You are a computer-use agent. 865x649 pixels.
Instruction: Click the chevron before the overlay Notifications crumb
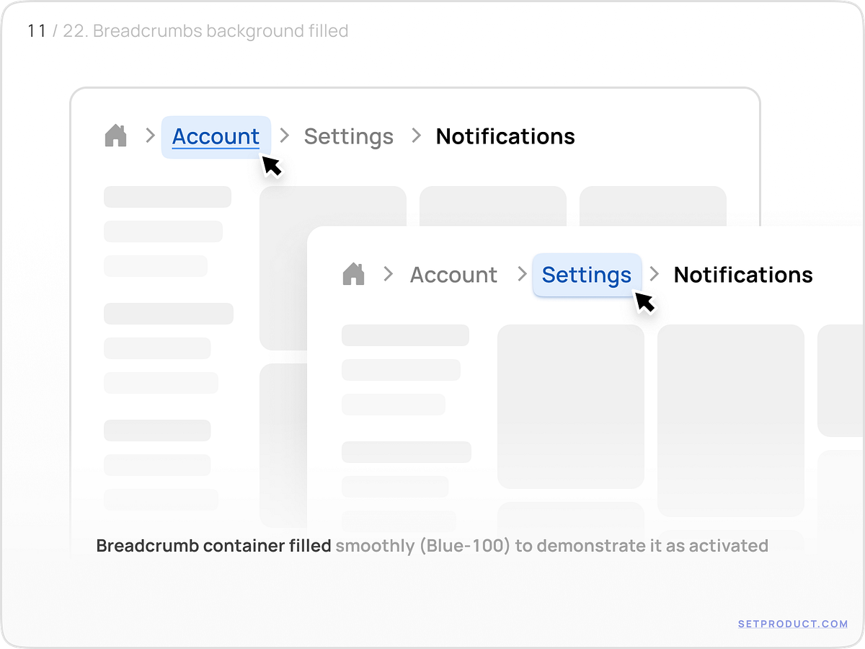(655, 274)
